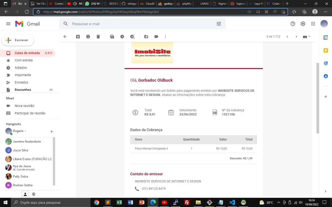The width and height of the screenshot is (332, 207).
Task: Click Escrever compose button
Action: tap(18, 40)
